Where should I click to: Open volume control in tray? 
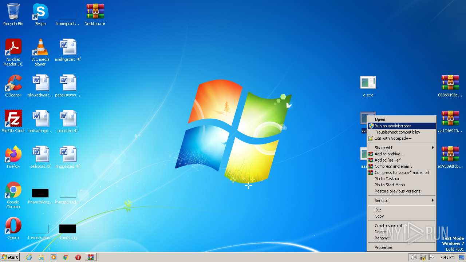pos(414,257)
